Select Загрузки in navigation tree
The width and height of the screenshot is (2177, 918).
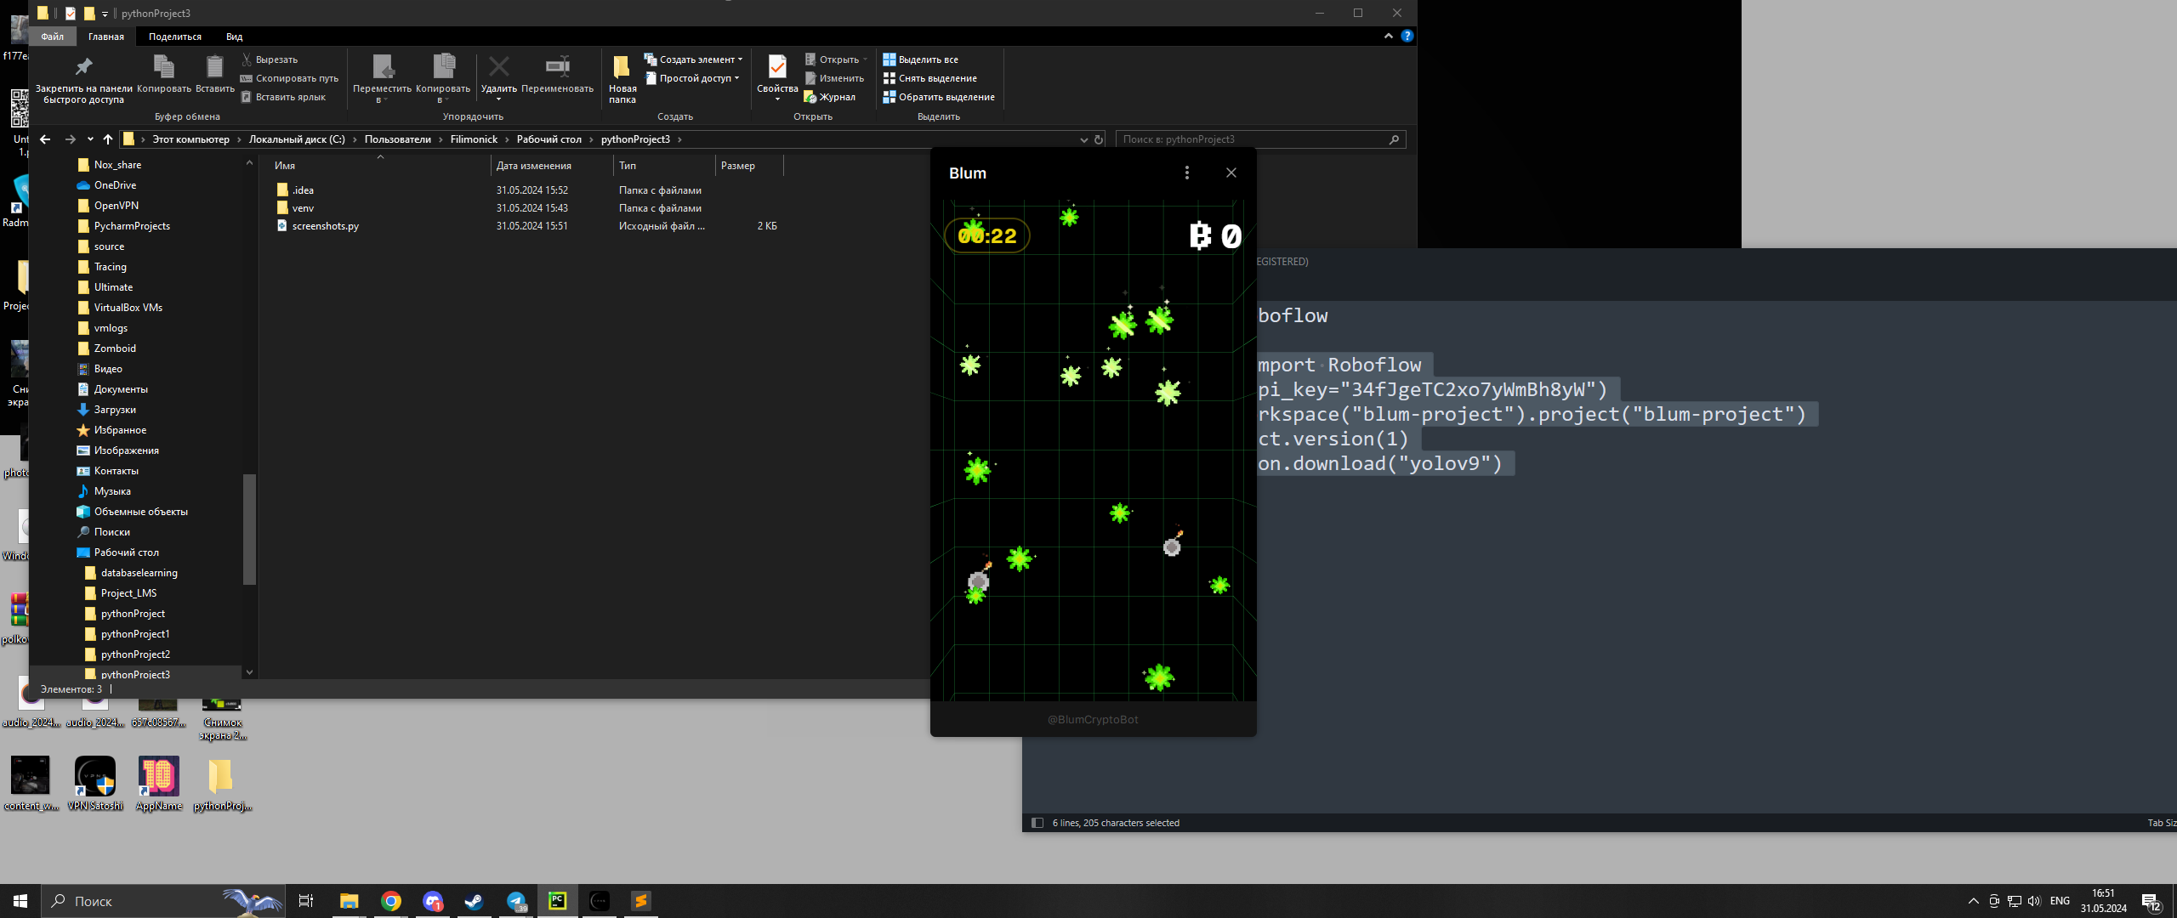coord(115,410)
